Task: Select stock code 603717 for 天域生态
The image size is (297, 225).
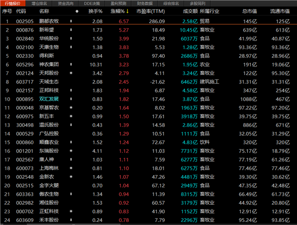Action: [23, 81]
